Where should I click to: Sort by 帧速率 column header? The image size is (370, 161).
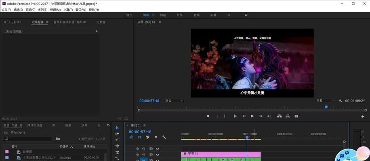(64, 146)
